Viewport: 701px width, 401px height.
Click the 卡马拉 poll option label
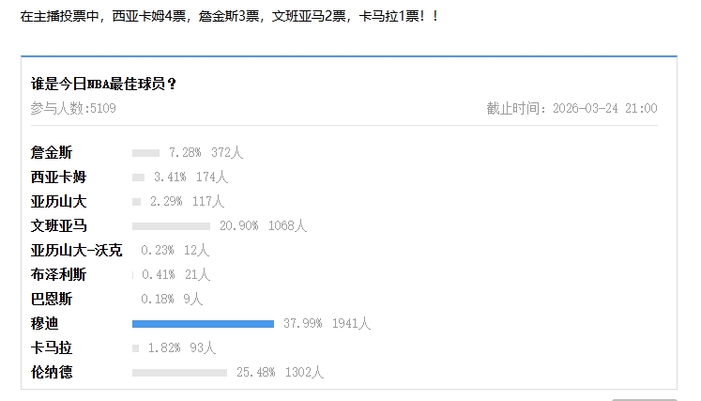click(x=52, y=347)
